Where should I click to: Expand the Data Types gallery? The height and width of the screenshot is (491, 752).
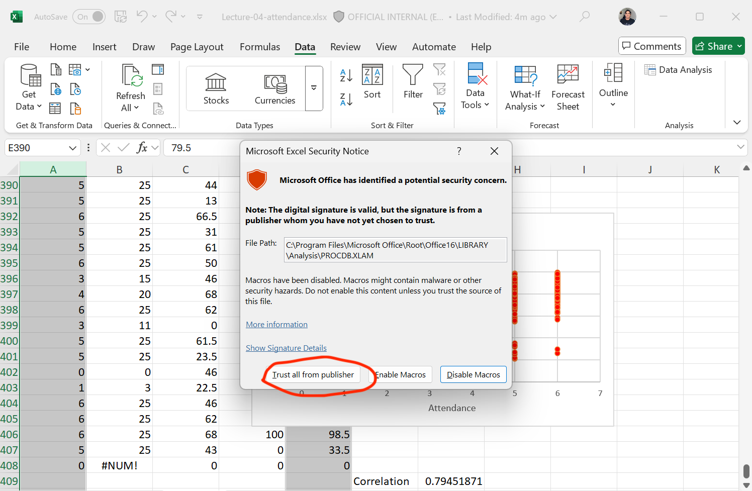tap(314, 88)
